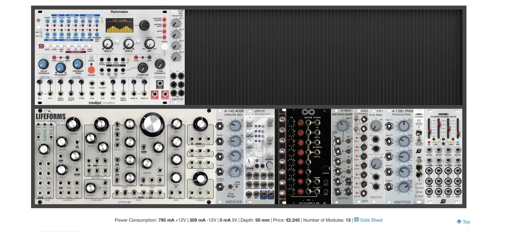This screenshot has height=233, width=505.
Task: Jump back with the Top link
Action: pos(463,222)
